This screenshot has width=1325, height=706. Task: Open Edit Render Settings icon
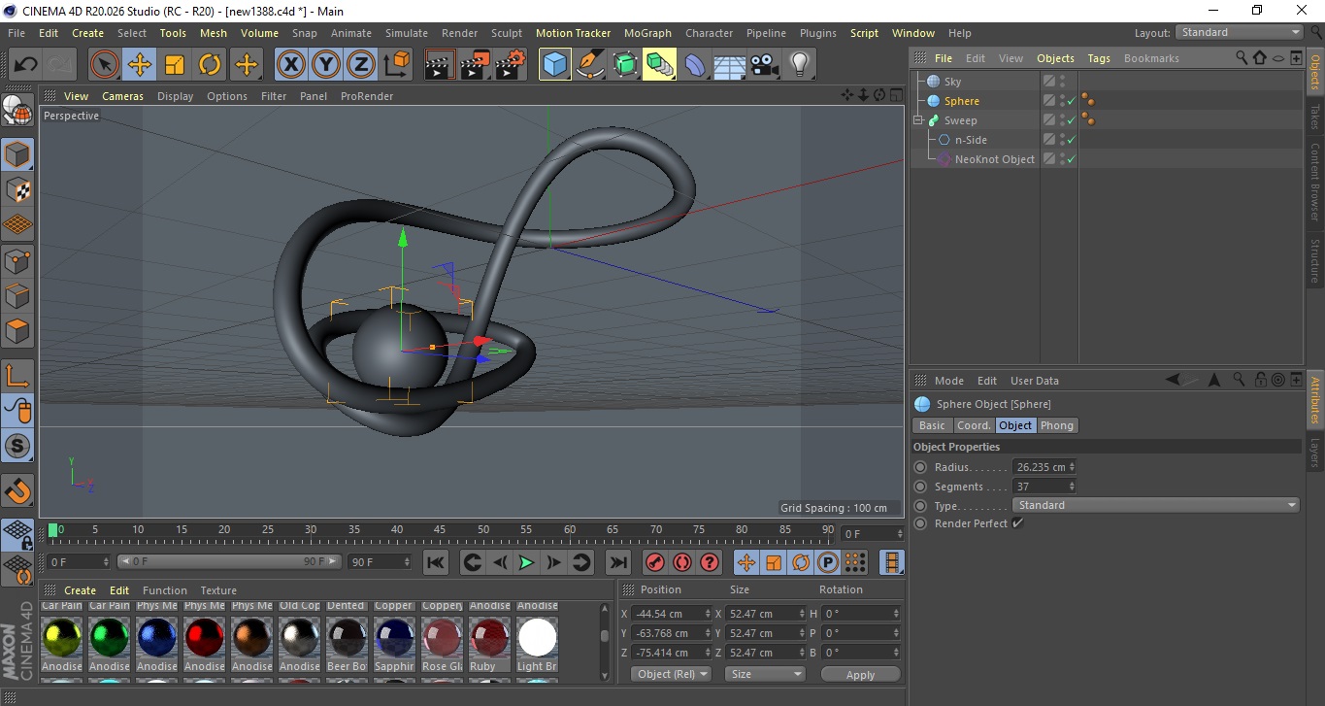click(511, 65)
